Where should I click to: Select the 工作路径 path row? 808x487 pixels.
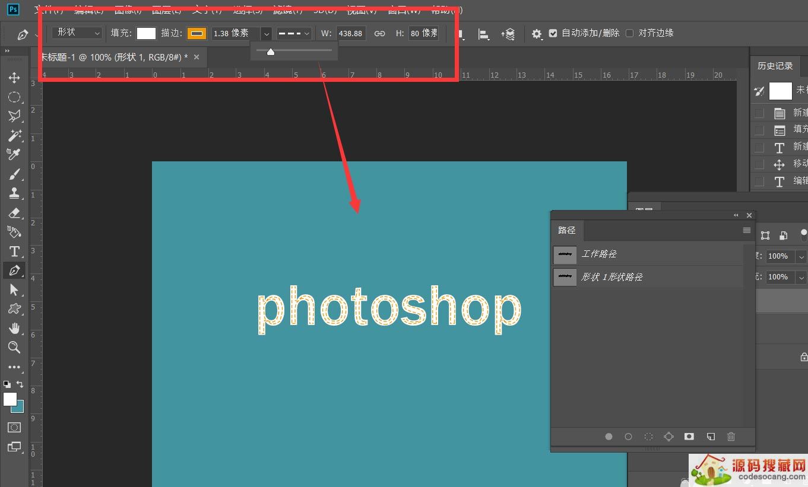coord(647,254)
